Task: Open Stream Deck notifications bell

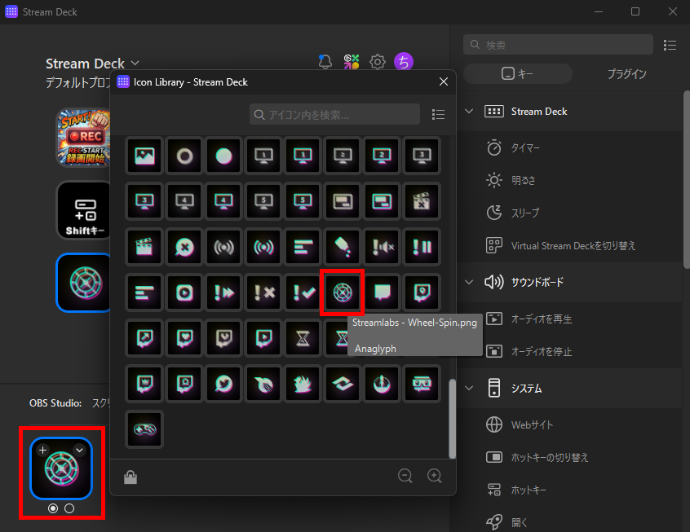Action: click(x=325, y=62)
